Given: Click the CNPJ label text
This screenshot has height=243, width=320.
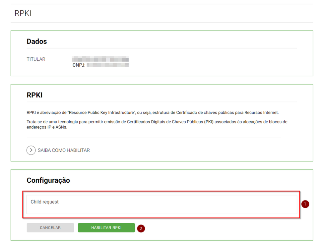Looking at the screenshot, I should [x=79, y=65].
